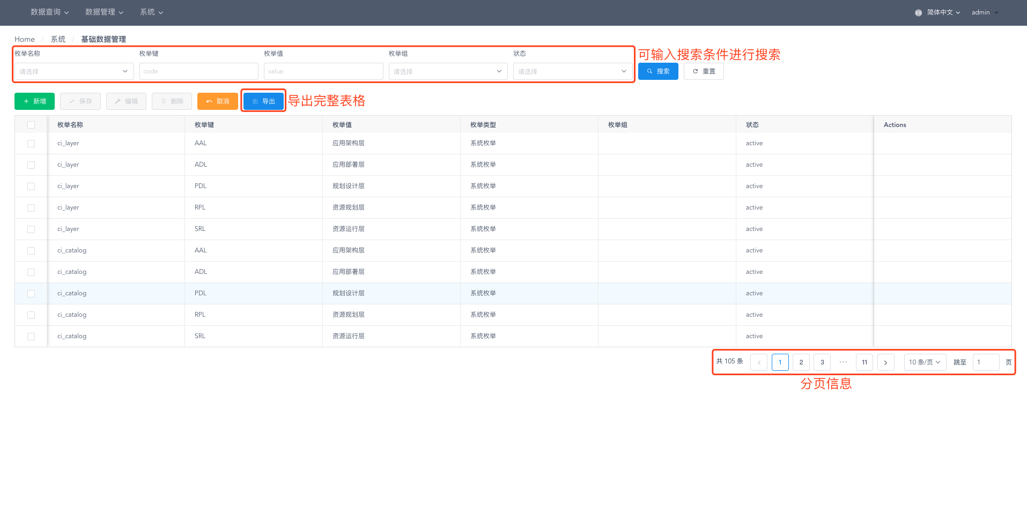
Task: Check the ci_catalog SRL row checkbox
Action: pos(31,337)
